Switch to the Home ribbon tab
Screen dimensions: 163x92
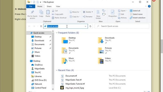(40, 6)
